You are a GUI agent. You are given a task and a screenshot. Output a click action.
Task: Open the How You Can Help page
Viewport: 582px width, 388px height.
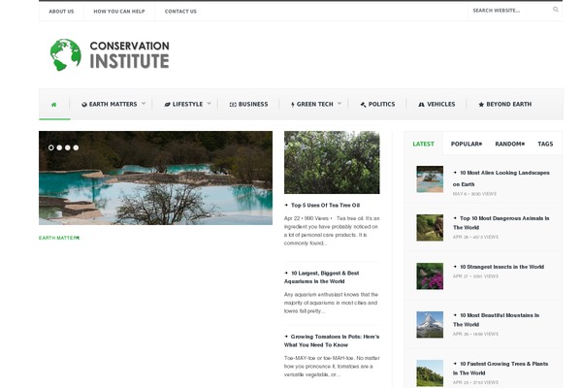coord(119,12)
